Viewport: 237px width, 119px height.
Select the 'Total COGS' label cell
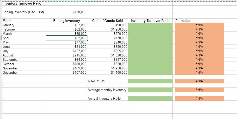[x=107, y=81]
